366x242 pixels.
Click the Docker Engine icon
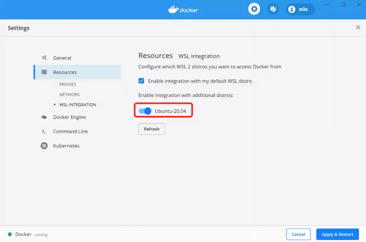[44, 117]
